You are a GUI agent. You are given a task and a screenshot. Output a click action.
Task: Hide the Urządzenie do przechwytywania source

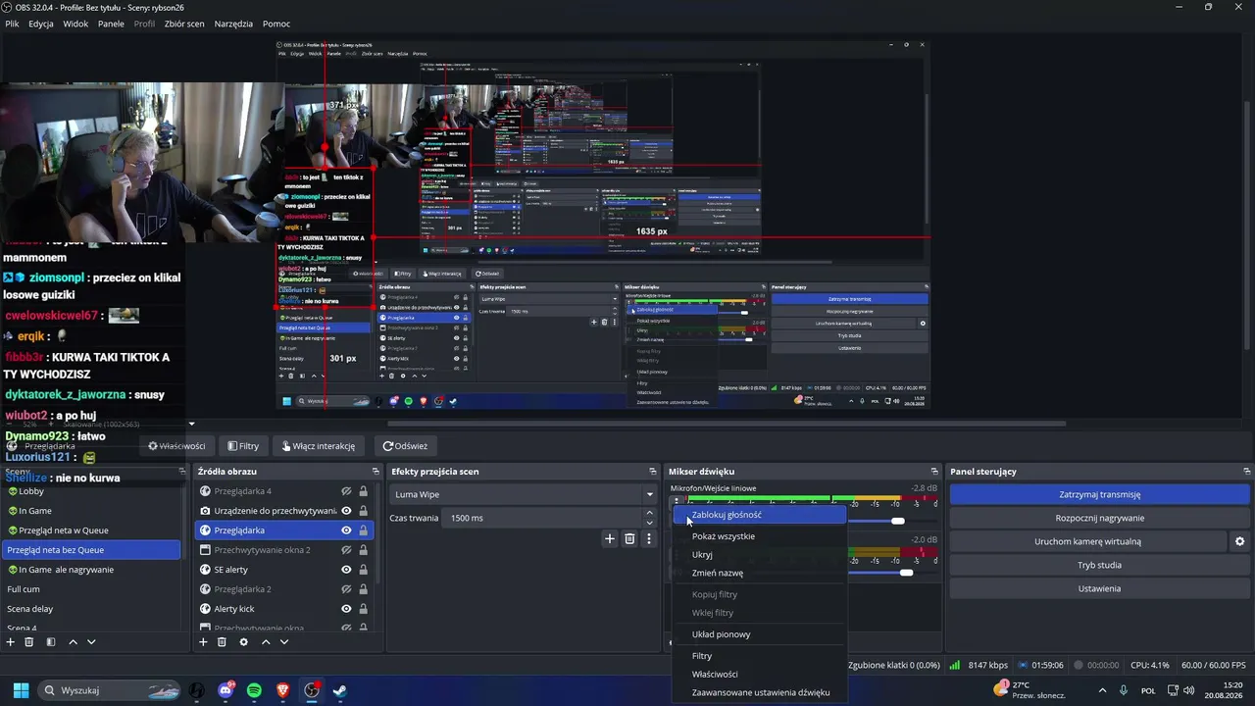coord(346,511)
